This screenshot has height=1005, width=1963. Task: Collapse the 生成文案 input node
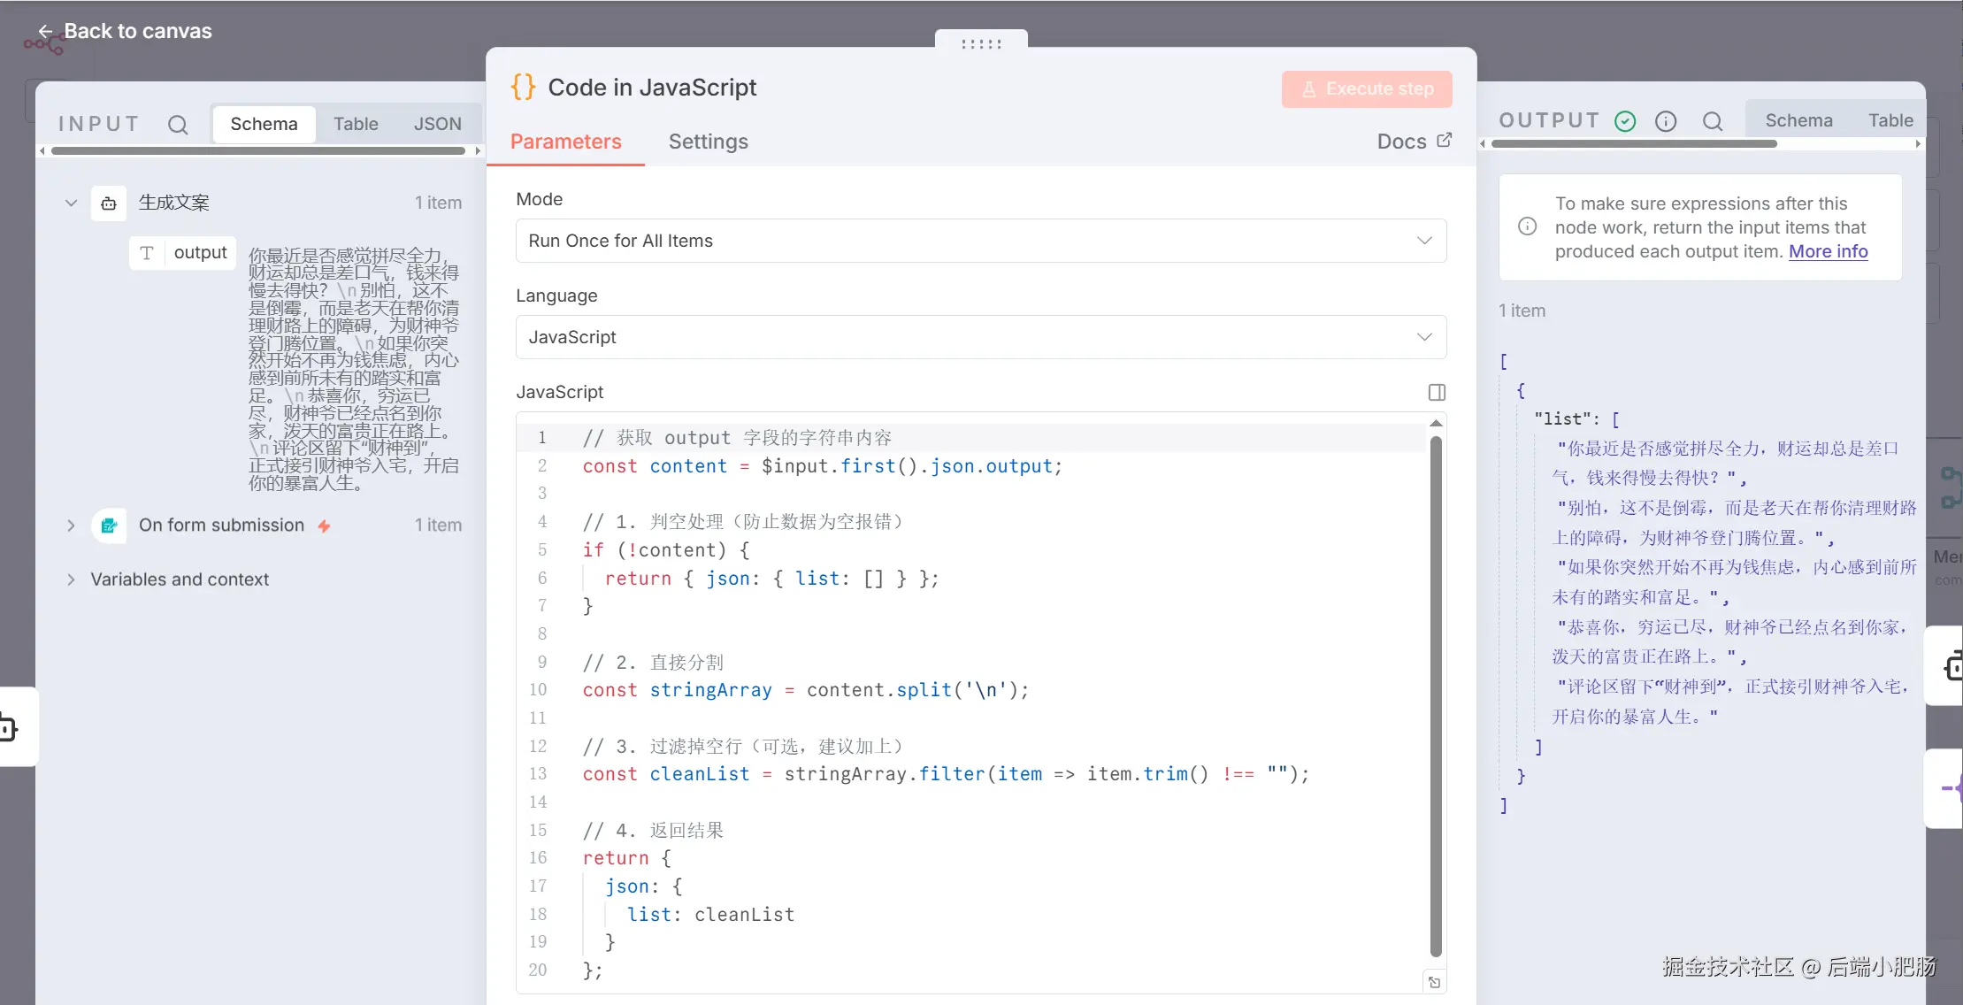coord(71,203)
